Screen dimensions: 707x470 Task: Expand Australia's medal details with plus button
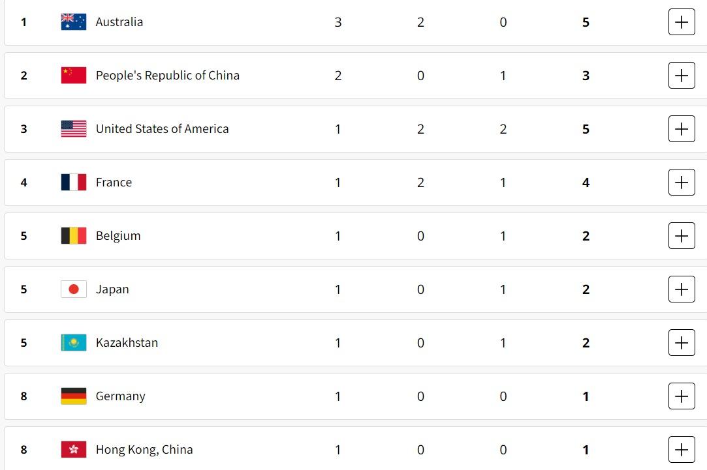(682, 22)
